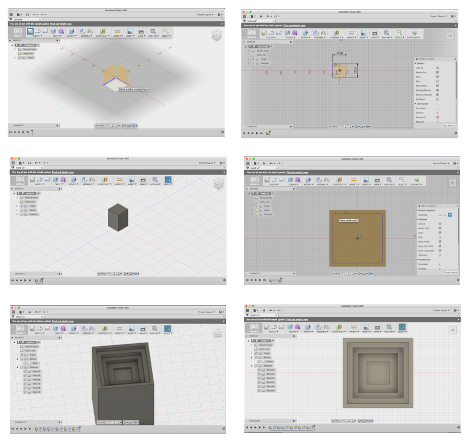Viewport: 476px width, 448px height.
Task: Click Coincident constraint icon in 25.00 sketch window
Action: 437,108
